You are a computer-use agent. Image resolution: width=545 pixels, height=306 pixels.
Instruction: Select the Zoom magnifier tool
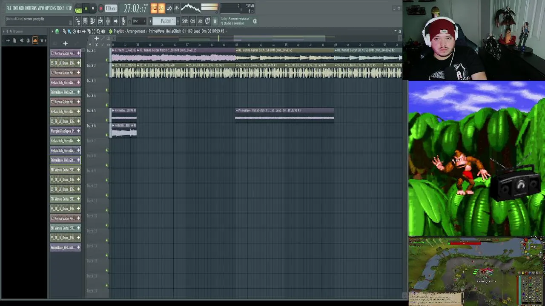(x=98, y=31)
